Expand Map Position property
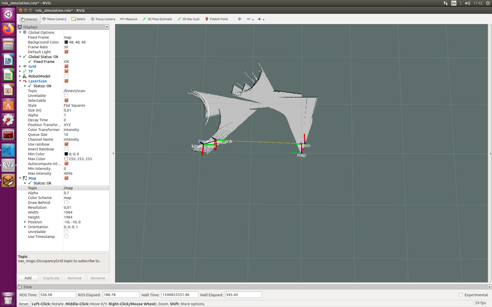This screenshot has height=307, width=492. [x=25, y=222]
